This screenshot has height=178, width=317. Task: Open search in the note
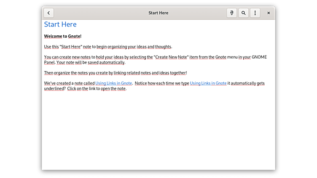click(243, 13)
